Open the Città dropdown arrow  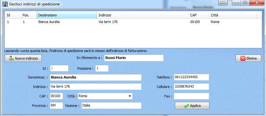click(x=130, y=96)
